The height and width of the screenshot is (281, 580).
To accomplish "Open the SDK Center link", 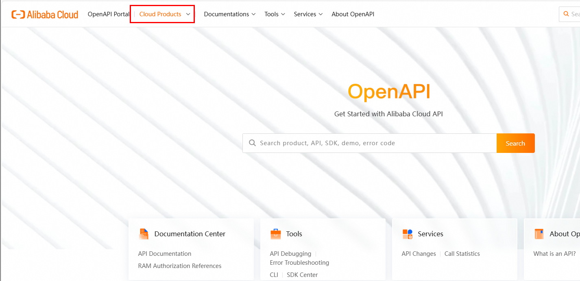I will [302, 275].
